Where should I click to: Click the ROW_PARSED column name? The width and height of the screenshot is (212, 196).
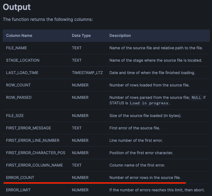19,97
